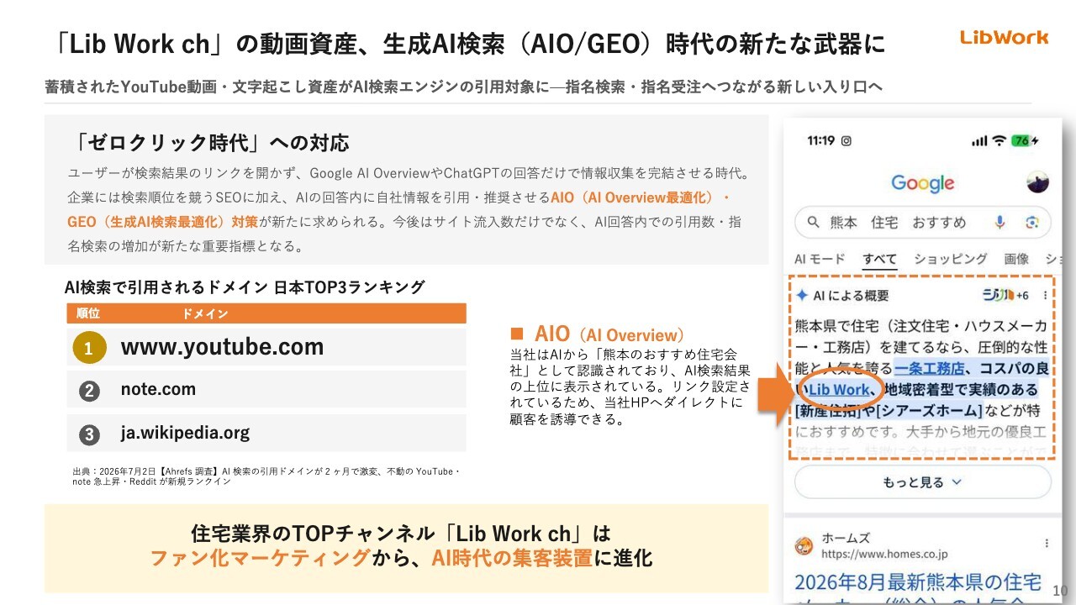The width and height of the screenshot is (1076, 605).
Task: Click the AI による概要 label
Action: pos(851,296)
